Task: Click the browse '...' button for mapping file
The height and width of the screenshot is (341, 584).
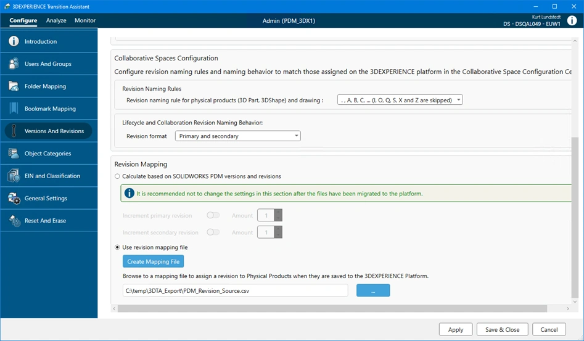Action: click(x=373, y=290)
